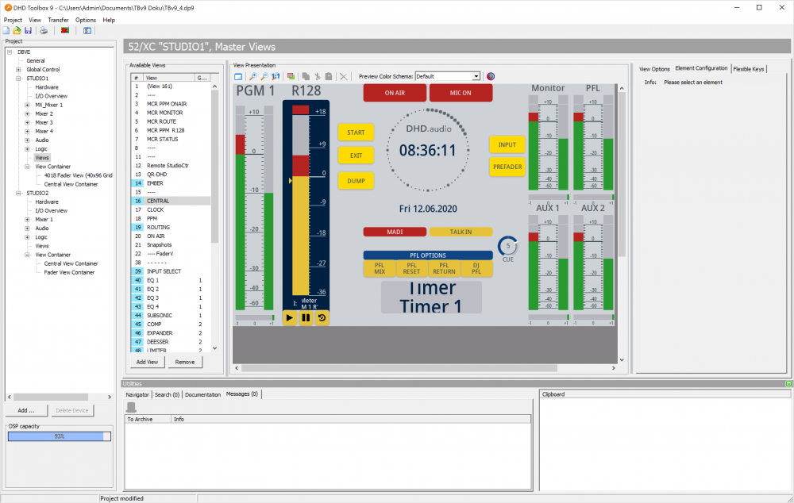Zoom out of the view presentation
This screenshot has height=503, width=794.
[264, 76]
